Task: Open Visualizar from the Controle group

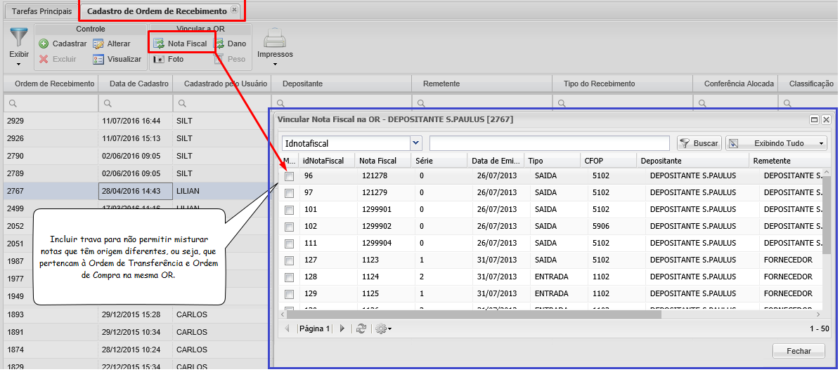Action: [99, 60]
